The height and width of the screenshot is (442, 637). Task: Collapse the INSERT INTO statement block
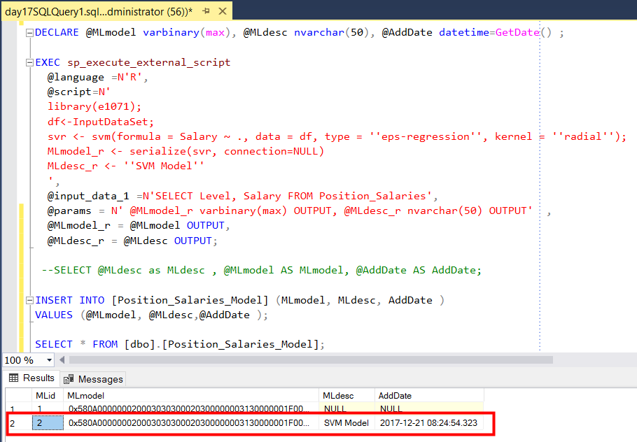point(29,300)
